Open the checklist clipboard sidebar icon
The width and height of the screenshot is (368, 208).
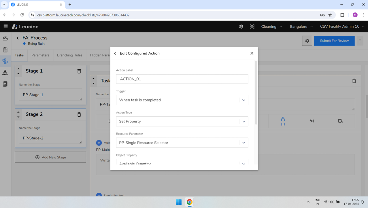click(x=5, y=50)
